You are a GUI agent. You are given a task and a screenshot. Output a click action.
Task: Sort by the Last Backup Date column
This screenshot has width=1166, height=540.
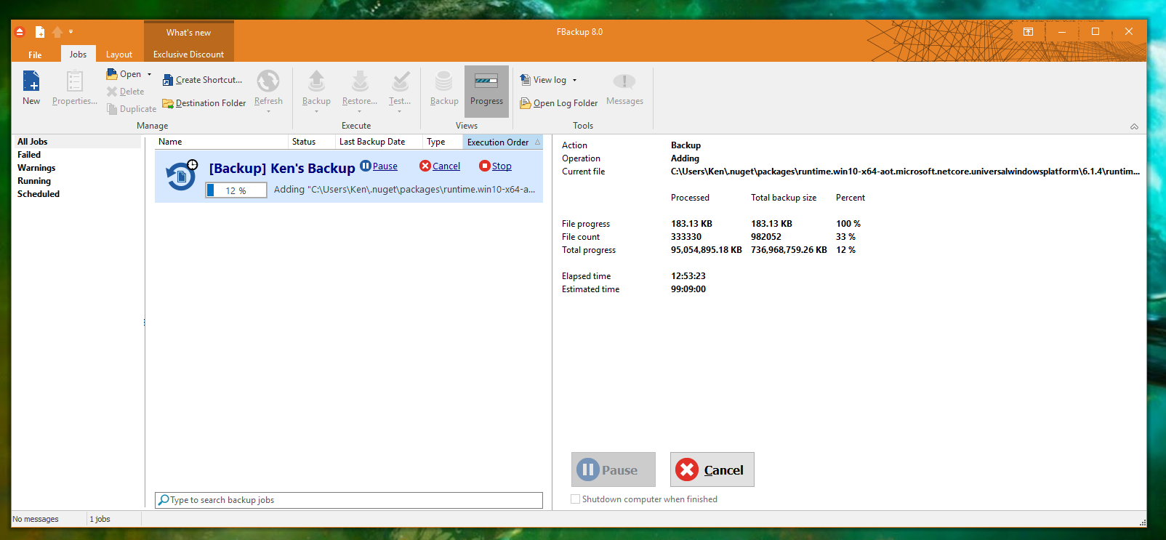pos(378,142)
